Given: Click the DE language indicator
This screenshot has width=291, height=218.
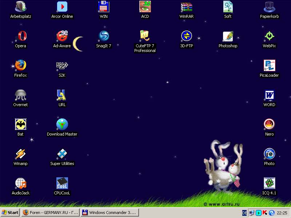Looking at the screenshot, I should pos(244,213).
